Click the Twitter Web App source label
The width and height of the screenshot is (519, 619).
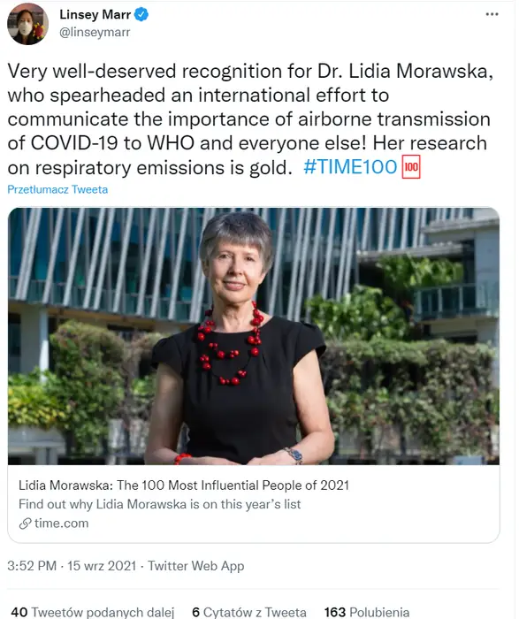click(x=196, y=566)
